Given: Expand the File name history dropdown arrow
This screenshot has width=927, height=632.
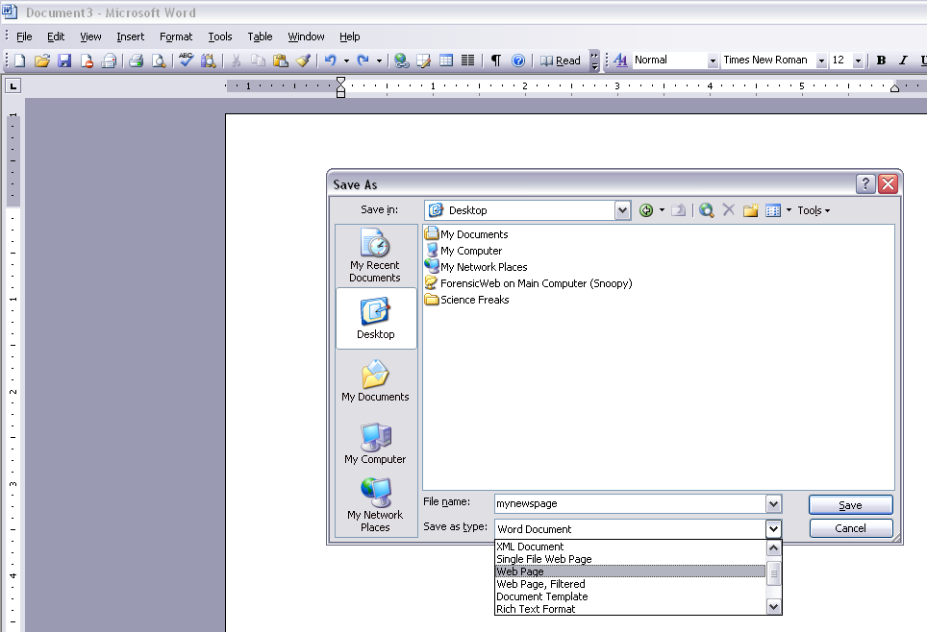Looking at the screenshot, I should (x=773, y=504).
